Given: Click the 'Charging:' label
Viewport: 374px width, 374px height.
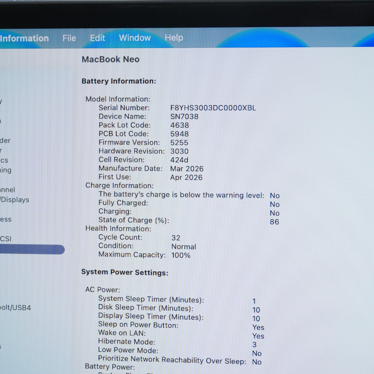Looking at the screenshot, I should point(115,211).
